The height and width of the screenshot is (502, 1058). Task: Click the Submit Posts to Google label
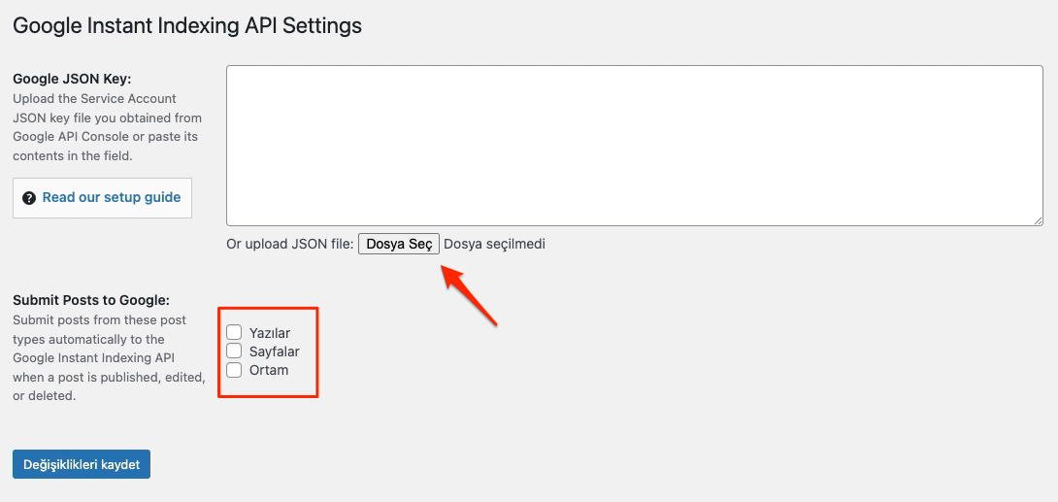(x=91, y=300)
